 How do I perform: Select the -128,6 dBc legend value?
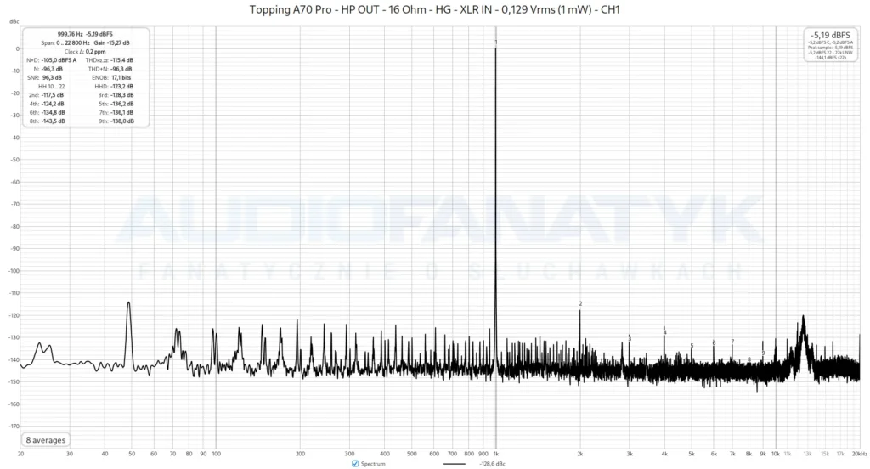click(x=493, y=463)
